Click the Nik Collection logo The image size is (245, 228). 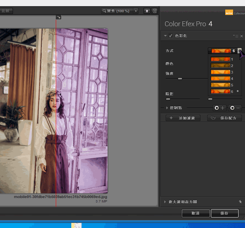(235, 13)
